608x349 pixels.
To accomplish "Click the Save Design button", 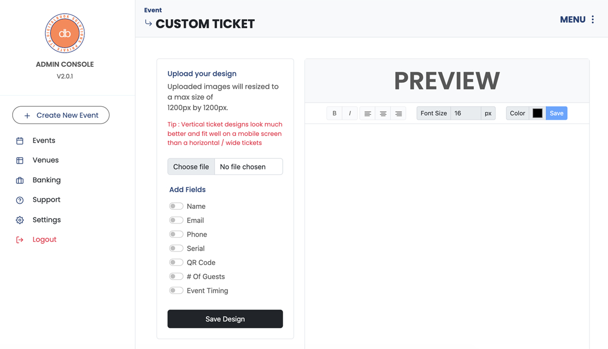I will click(x=225, y=319).
